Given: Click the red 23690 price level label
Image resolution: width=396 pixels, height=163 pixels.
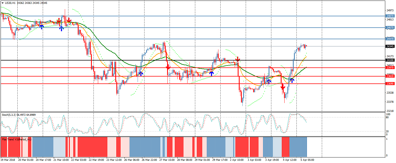Looking at the screenshot, I should (x=390, y=84).
